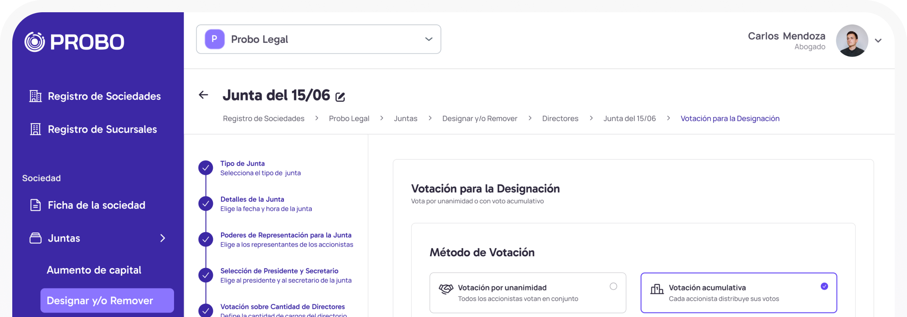Open the Juntas sidebar item
Image resolution: width=907 pixels, height=317 pixels.
coord(98,238)
